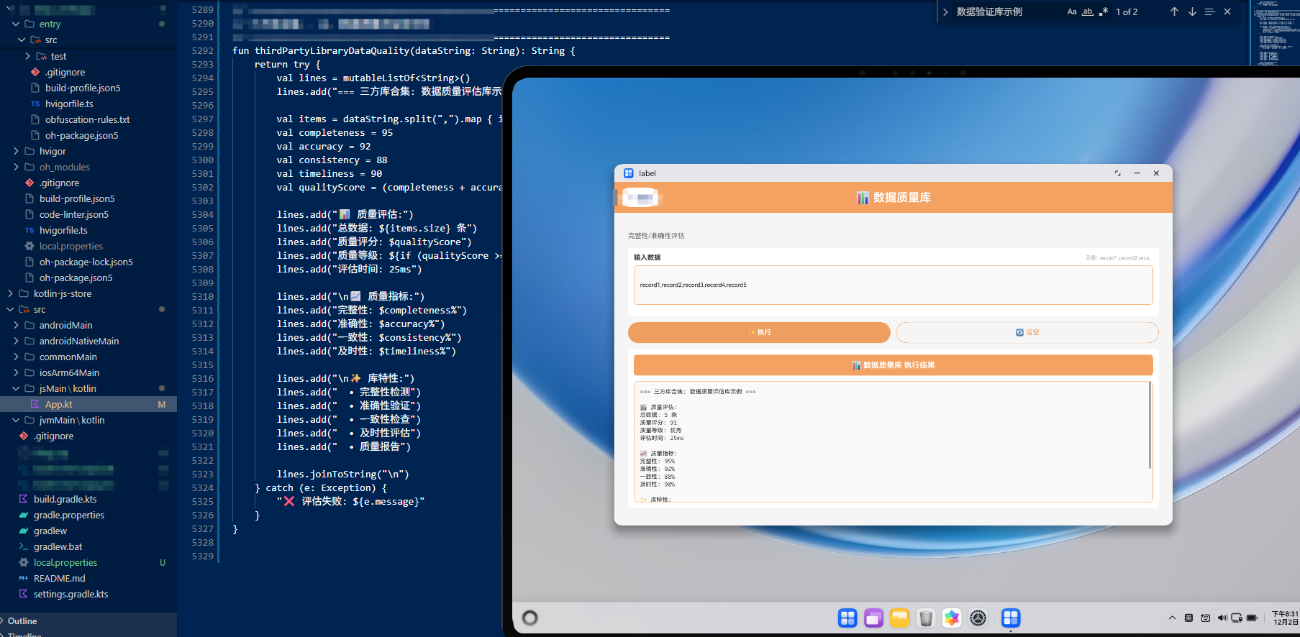The width and height of the screenshot is (1300, 637).
Task: Click the gear icon beside dimmed local.properties
Action: click(x=29, y=246)
